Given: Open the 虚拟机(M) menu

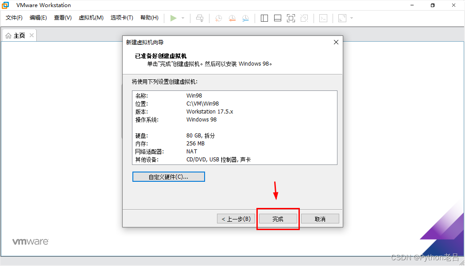Looking at the screenshot, I should pyautogui.click(x=91, y=18).
